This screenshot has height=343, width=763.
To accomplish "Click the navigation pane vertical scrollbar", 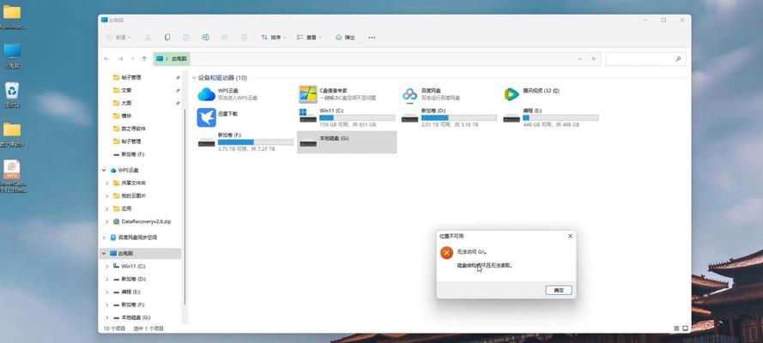I will pyautogui.click(x=185, y=207).
